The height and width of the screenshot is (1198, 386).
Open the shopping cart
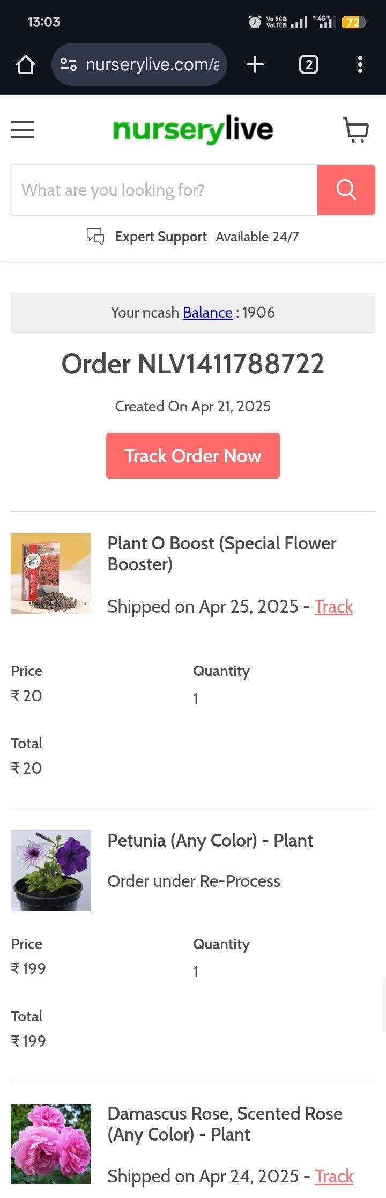[356, 130]
